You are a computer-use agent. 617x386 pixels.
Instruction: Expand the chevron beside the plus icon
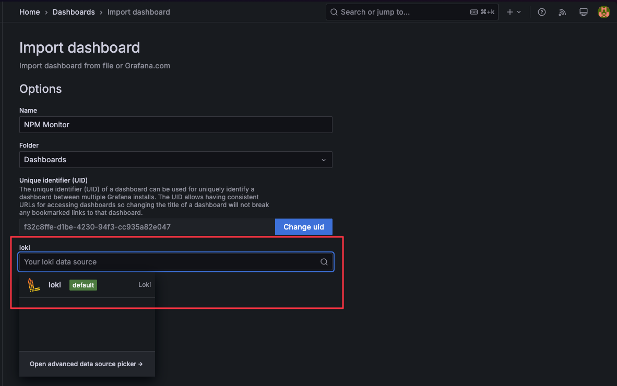pyautogui.click(x=519, y=12)
